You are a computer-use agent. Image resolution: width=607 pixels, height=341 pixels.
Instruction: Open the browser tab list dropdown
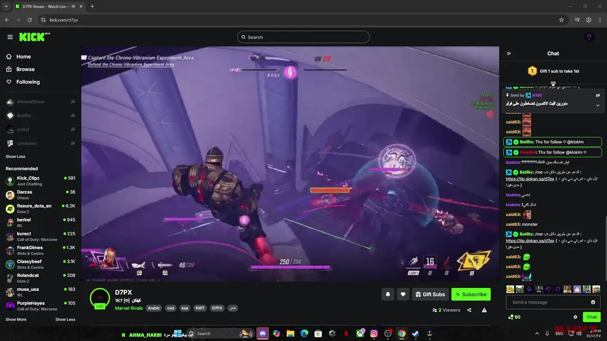click(x=6, y=7)
